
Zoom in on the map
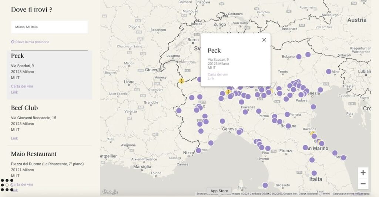tap(363, 173)
